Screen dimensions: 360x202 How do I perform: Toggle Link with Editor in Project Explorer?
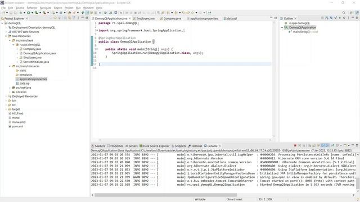tap(69, 18)
